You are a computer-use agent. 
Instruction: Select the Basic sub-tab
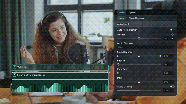tap(121, 18)
